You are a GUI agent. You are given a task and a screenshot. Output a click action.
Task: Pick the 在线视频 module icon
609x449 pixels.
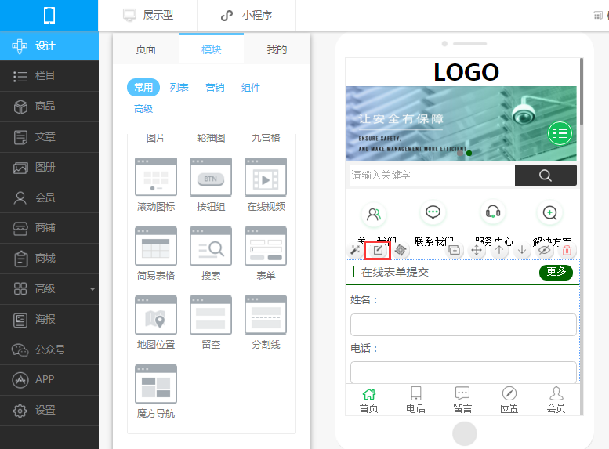point(266,177)
